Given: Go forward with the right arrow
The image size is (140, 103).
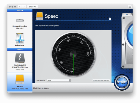Looking at the screenshot, I should click(24, 7).
